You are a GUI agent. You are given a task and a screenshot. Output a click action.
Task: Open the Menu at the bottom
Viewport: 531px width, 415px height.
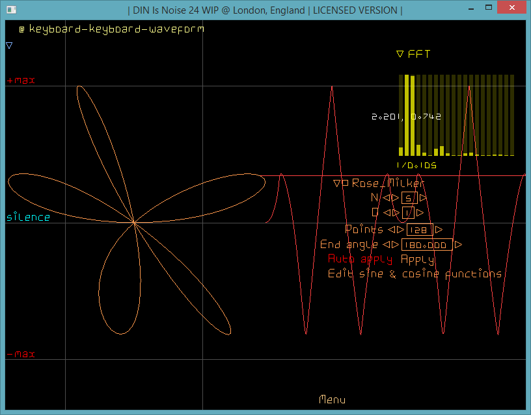(332, 399)
